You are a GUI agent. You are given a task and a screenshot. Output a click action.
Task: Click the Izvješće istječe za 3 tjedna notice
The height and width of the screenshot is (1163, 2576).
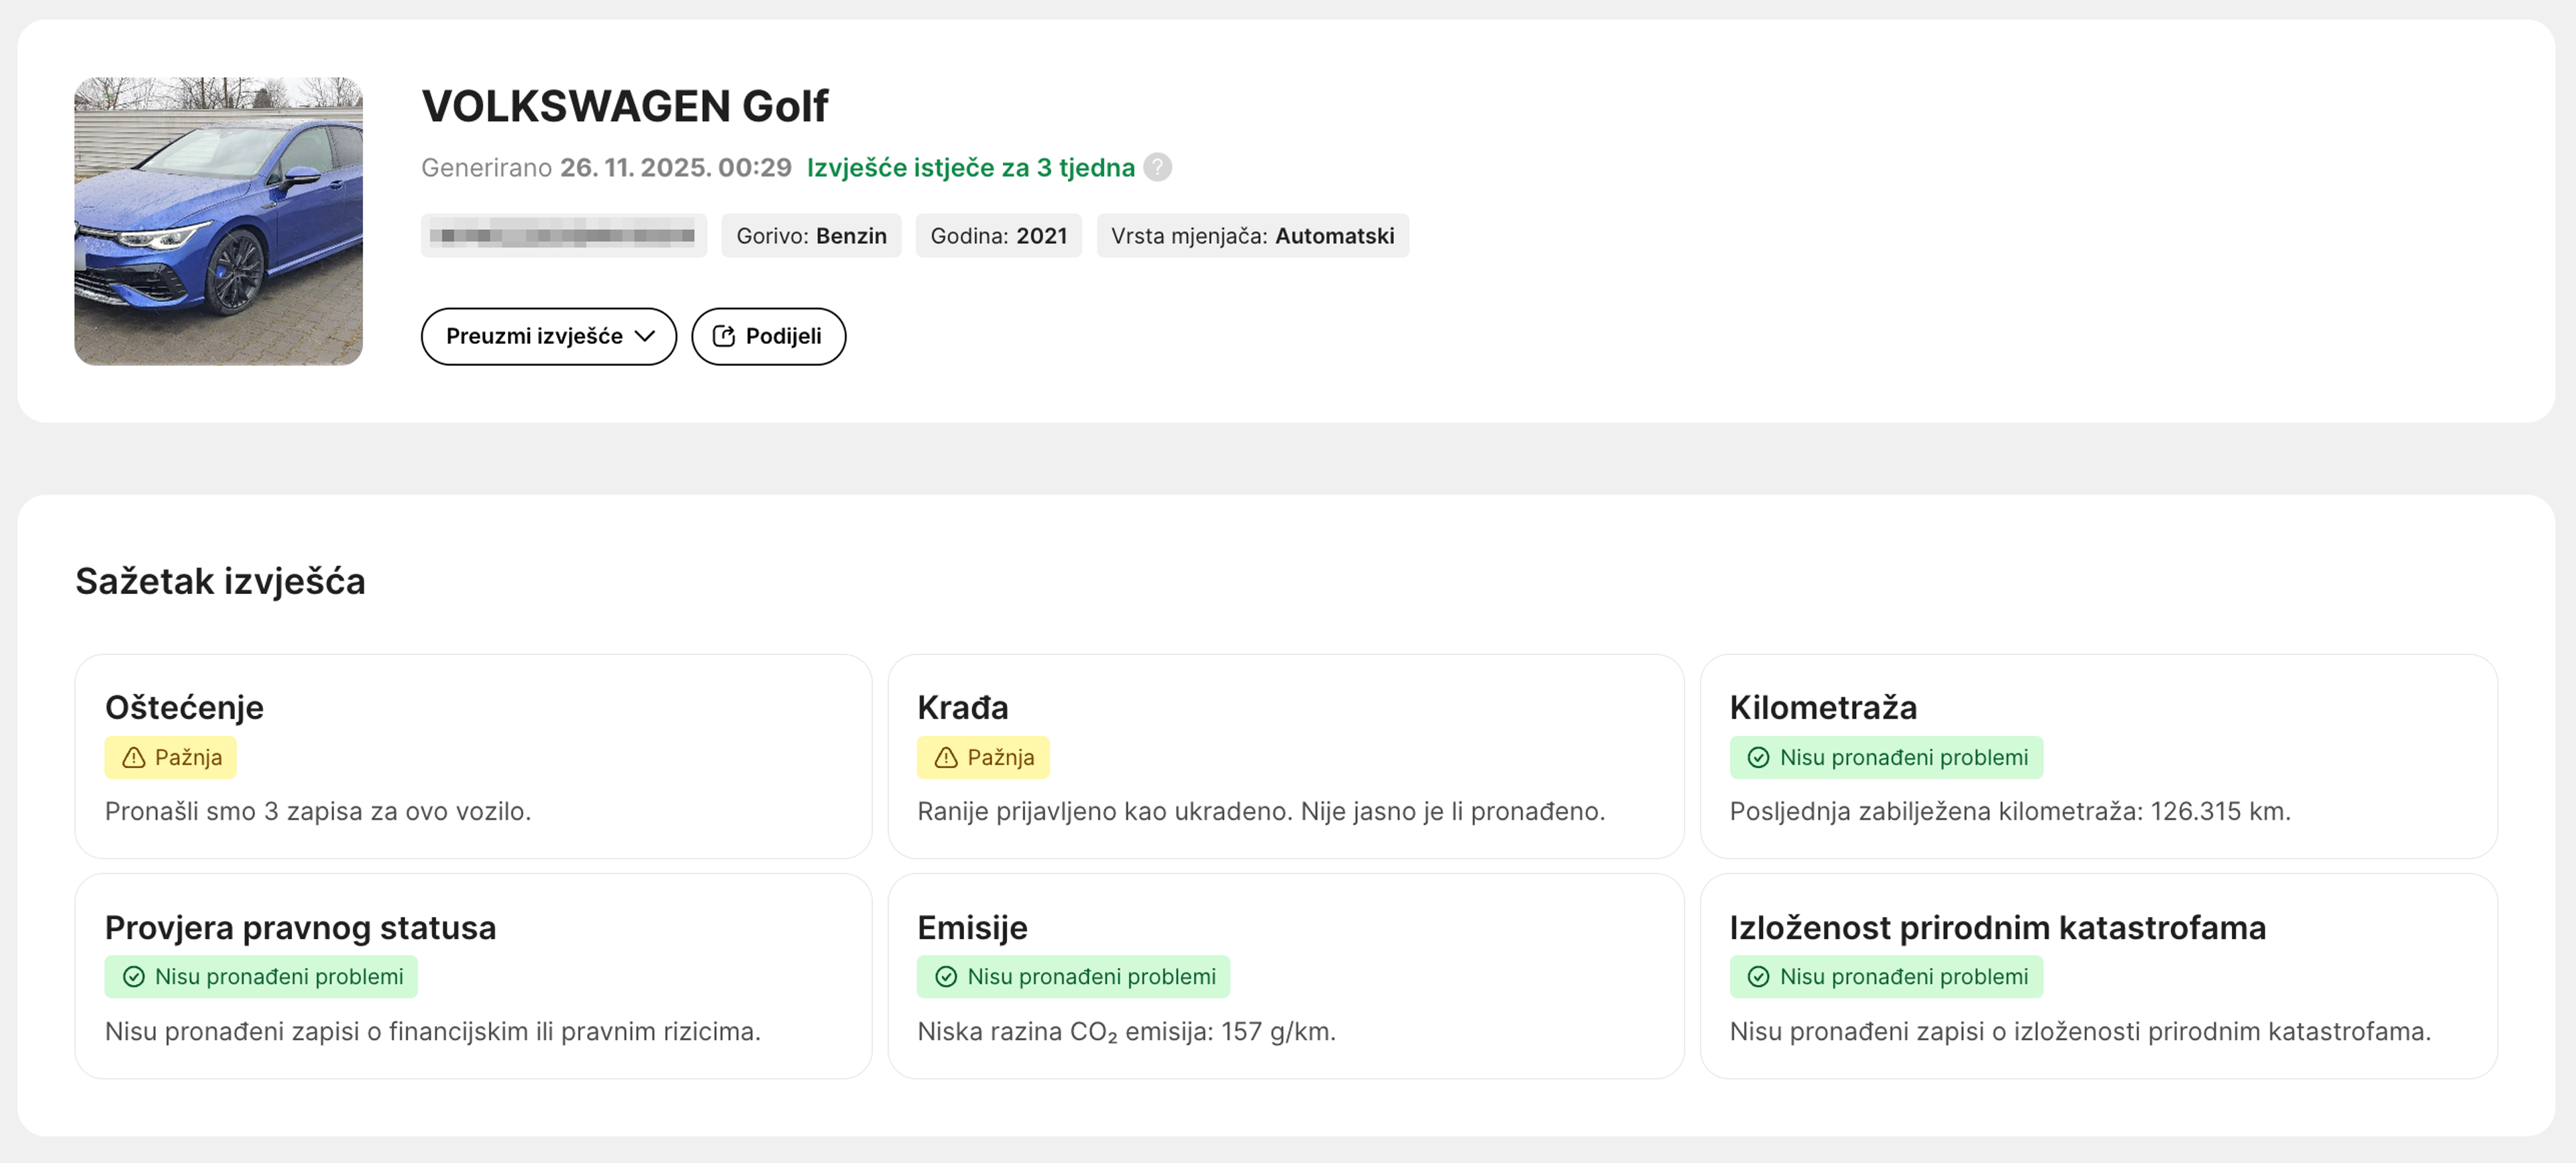[x=970, y=167]
